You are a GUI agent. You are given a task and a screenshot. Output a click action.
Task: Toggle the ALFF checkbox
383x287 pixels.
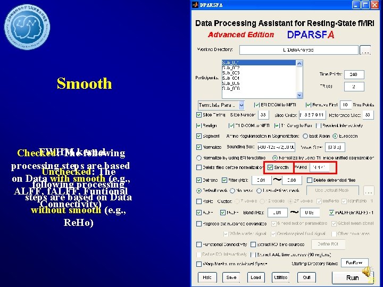point(199,213)
